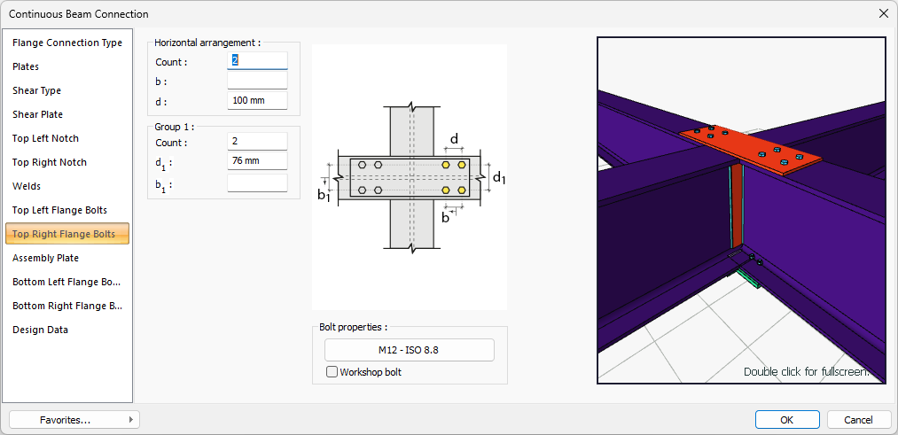This screenshot has height=435, width=898.
Task: Select the Welds section
Action: coord(27,186)
